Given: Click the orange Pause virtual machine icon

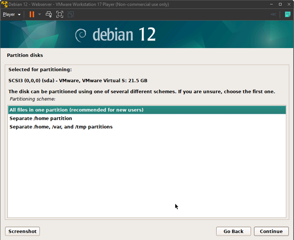Looking at the screenshot, I should pos(32,14).
